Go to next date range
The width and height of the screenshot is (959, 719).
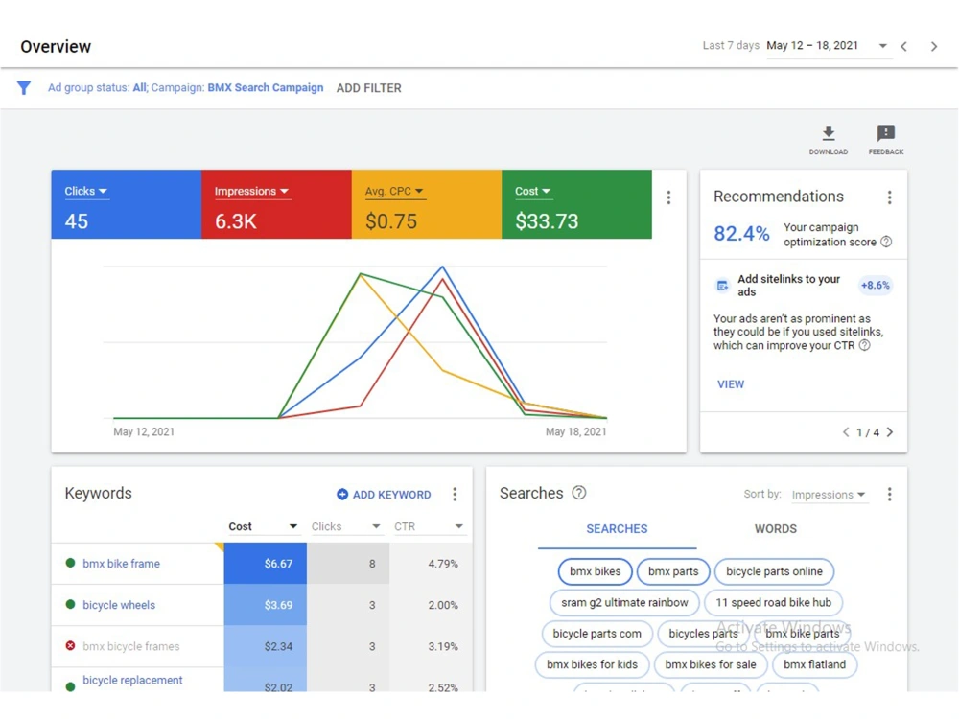point(934,46)
